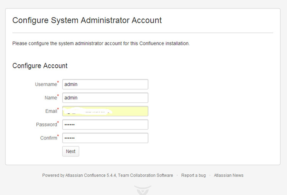This screenshot has width=287, height=195.
Task: Open the Atlassian News link
Action: [228, 175]
